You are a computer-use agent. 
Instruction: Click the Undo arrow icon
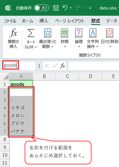pyautogui.click(x=65, y=8)
